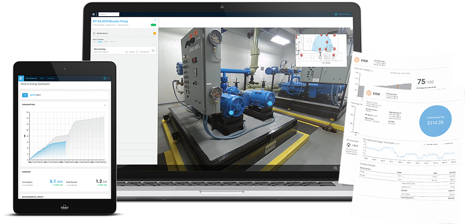
Task: Click the 75/100 score on back bill
Action: (425, 82)
